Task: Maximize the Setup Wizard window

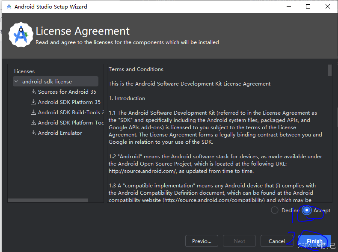Action: point(308,7)
